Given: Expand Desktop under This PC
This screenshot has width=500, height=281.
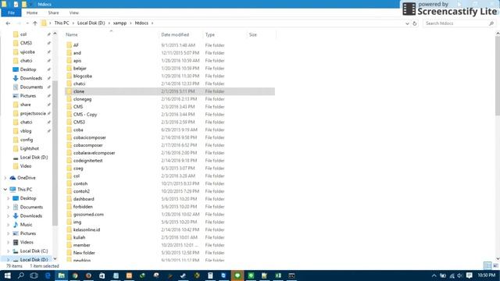Looking at the screenshot, I should pos(9,198).
